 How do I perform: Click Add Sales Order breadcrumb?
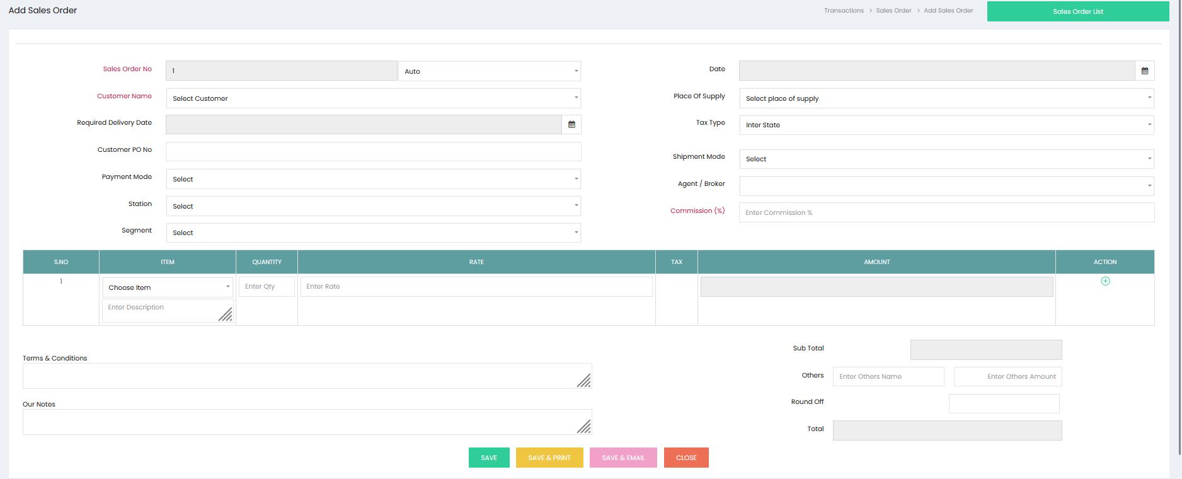tap(948, 11)
